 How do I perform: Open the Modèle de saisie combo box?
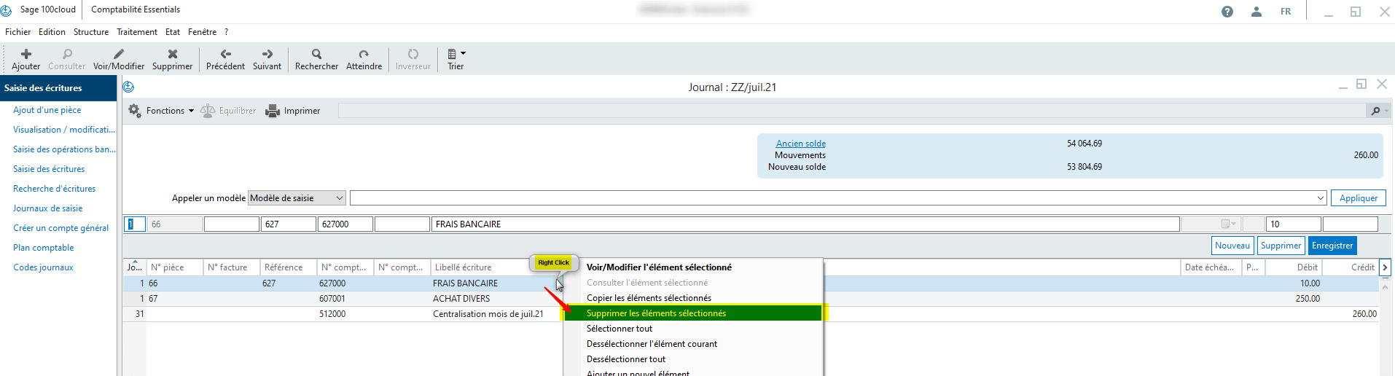(x=297, y=198)
